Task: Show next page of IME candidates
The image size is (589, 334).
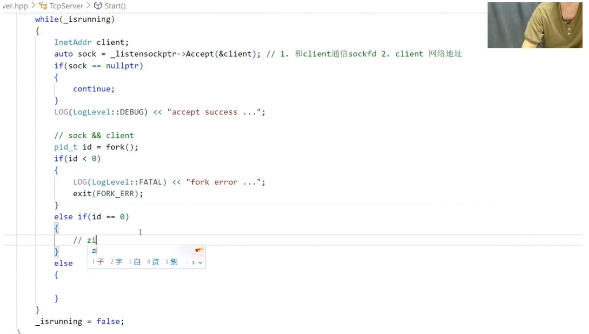Action: pyautogui.click(x=193, y=262)
